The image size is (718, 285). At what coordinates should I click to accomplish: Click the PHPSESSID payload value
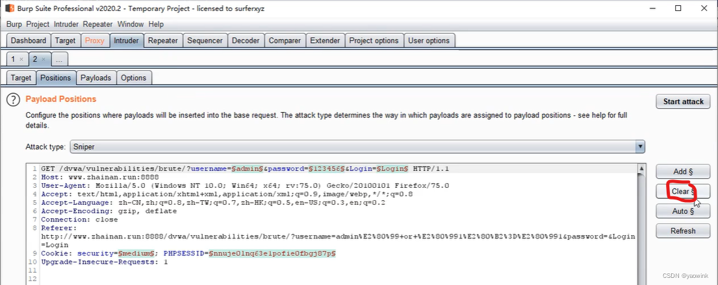click(272, 253)
